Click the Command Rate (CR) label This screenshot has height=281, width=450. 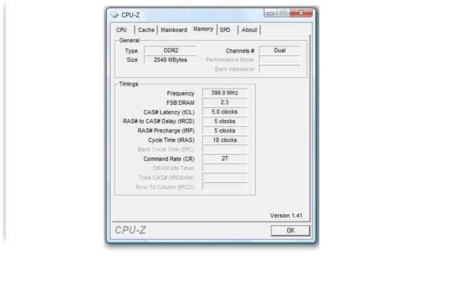[x=169, y=159]
